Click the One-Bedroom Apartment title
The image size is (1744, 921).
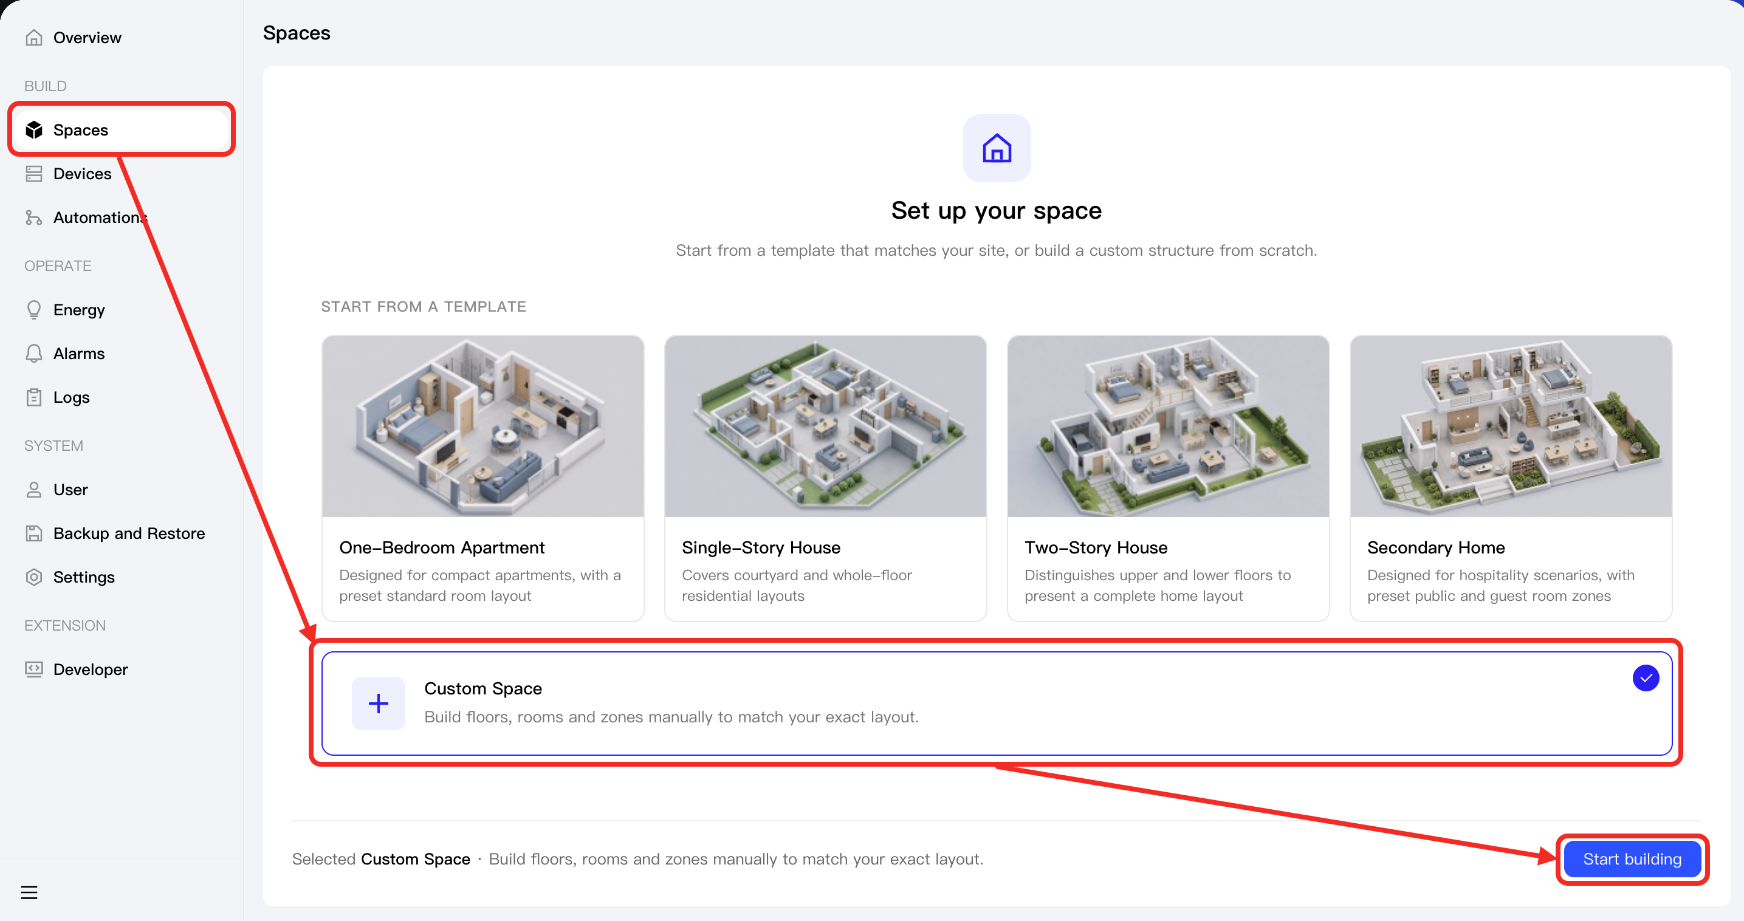point(441,547)
